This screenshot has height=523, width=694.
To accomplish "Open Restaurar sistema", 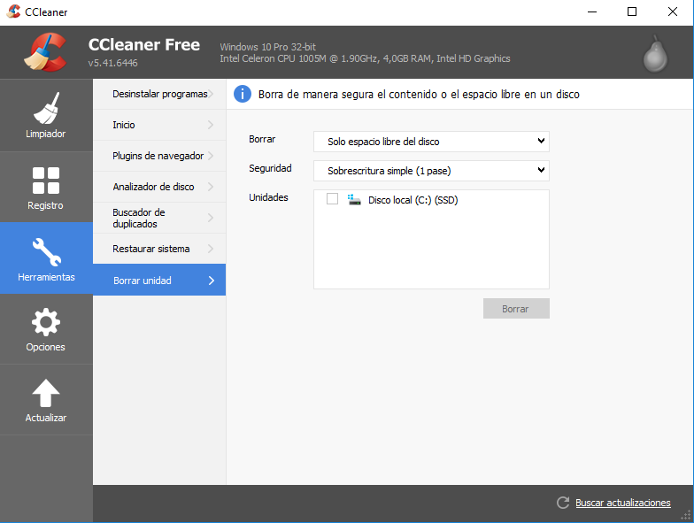I will [x=159, y=250].
